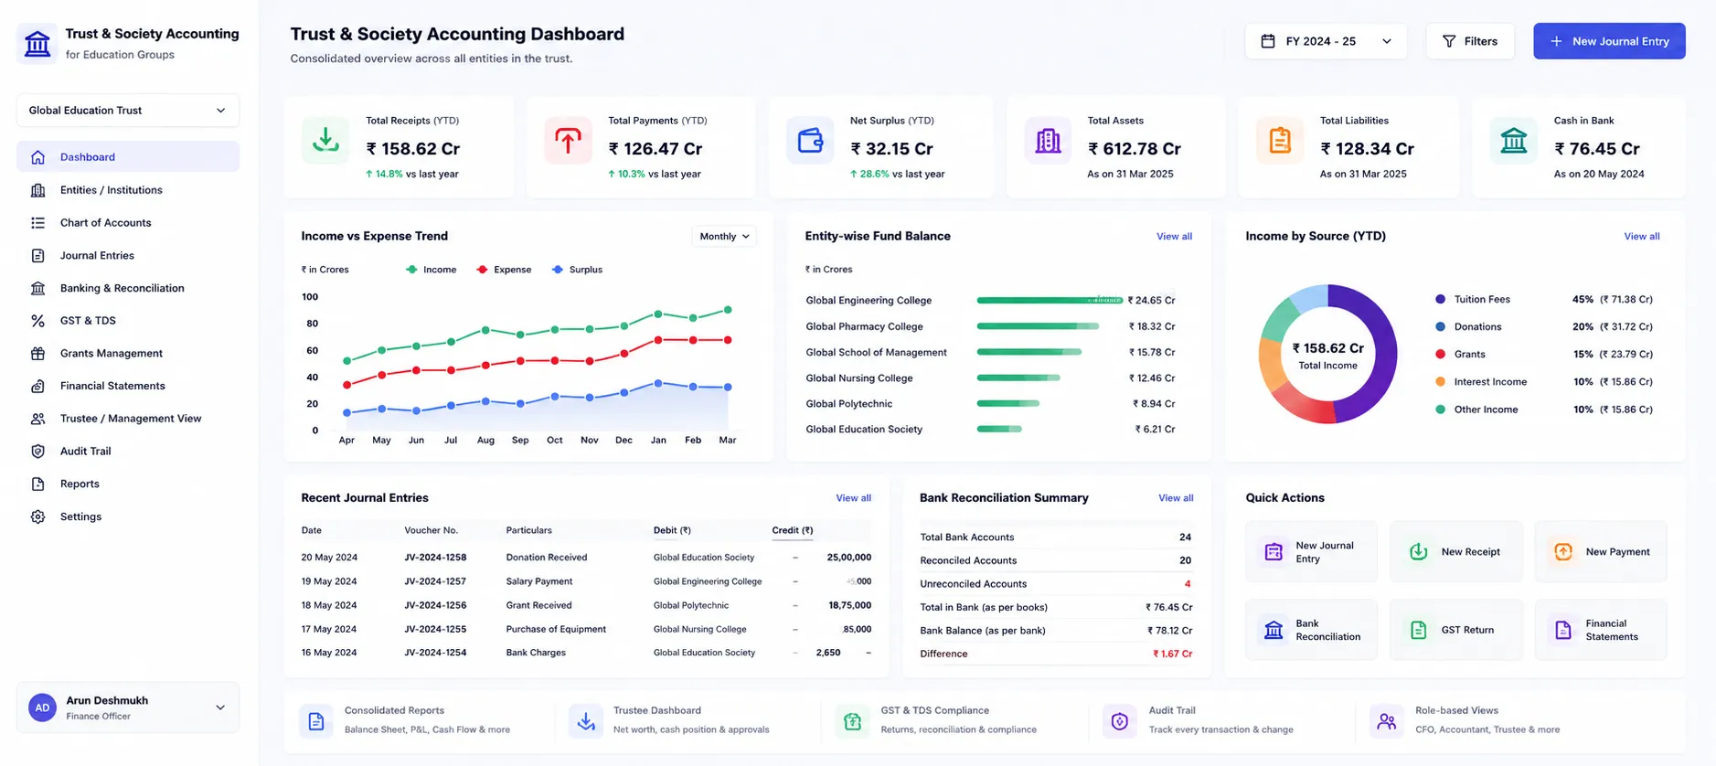Click View all for Recent Journal Entries
1716x766 pixels.
(853, 498)
